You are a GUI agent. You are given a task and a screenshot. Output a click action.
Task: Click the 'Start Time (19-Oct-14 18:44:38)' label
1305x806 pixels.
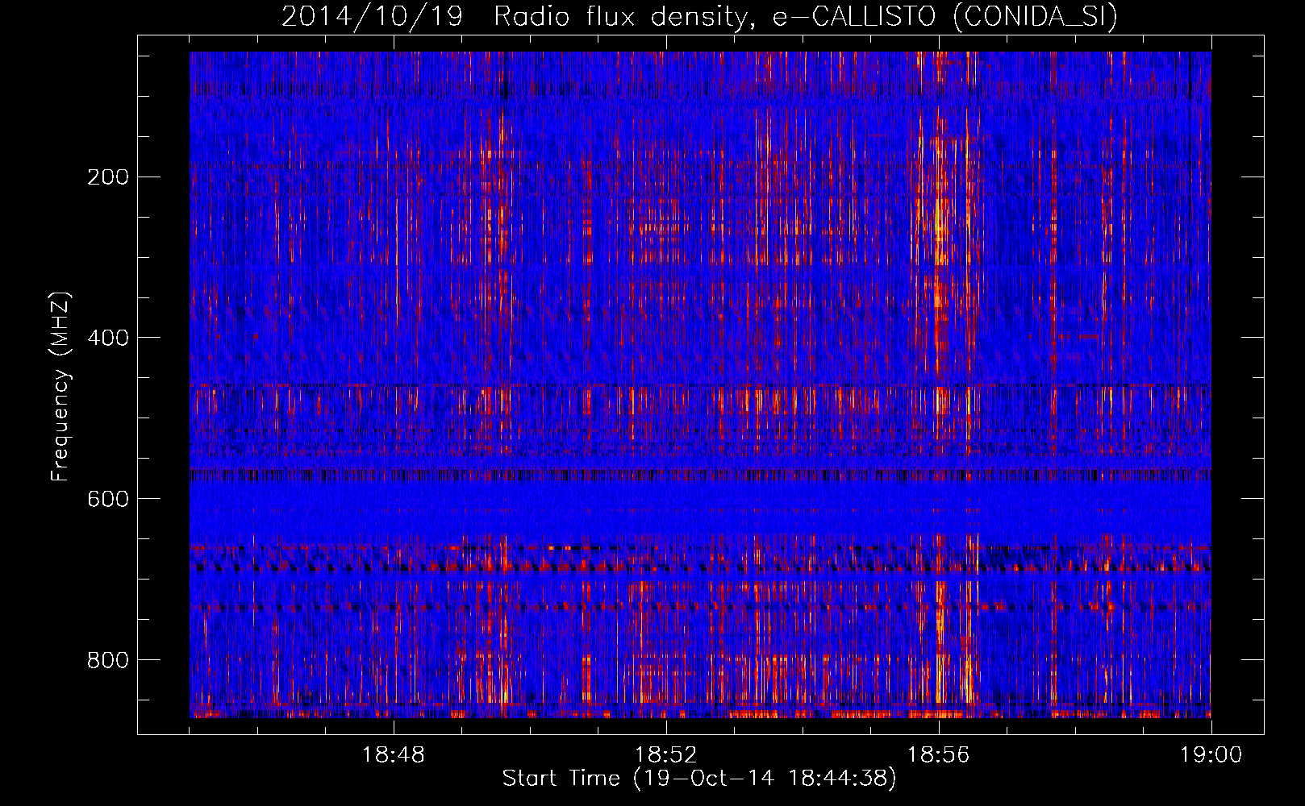click(x=699, y=779)
